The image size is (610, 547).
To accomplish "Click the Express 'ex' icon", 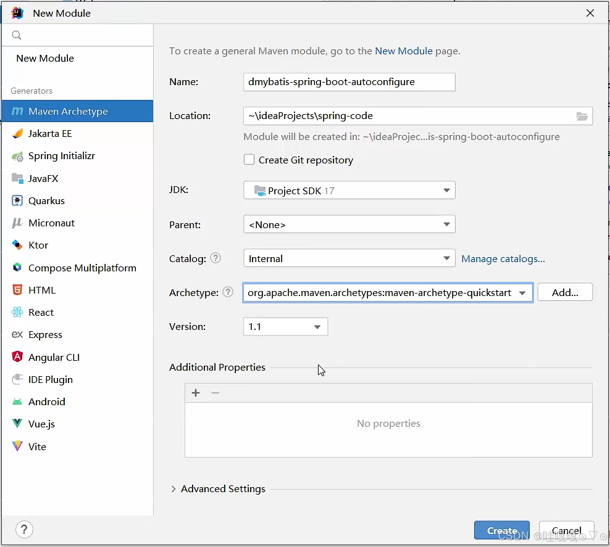I will [17, 334].
